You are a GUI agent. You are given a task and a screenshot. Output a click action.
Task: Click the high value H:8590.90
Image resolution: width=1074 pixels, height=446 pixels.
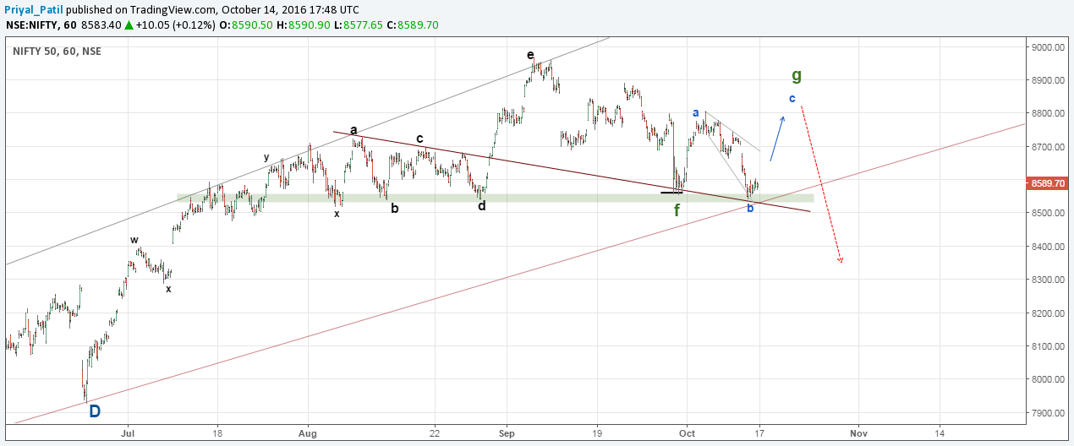(303, 25)
